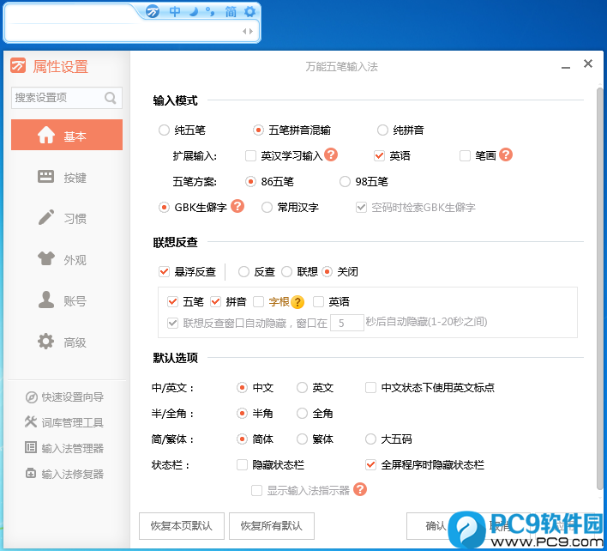Screen dimensions: 607x551
Task: Switch to the 账号 tab
Action: pos(63,300)
